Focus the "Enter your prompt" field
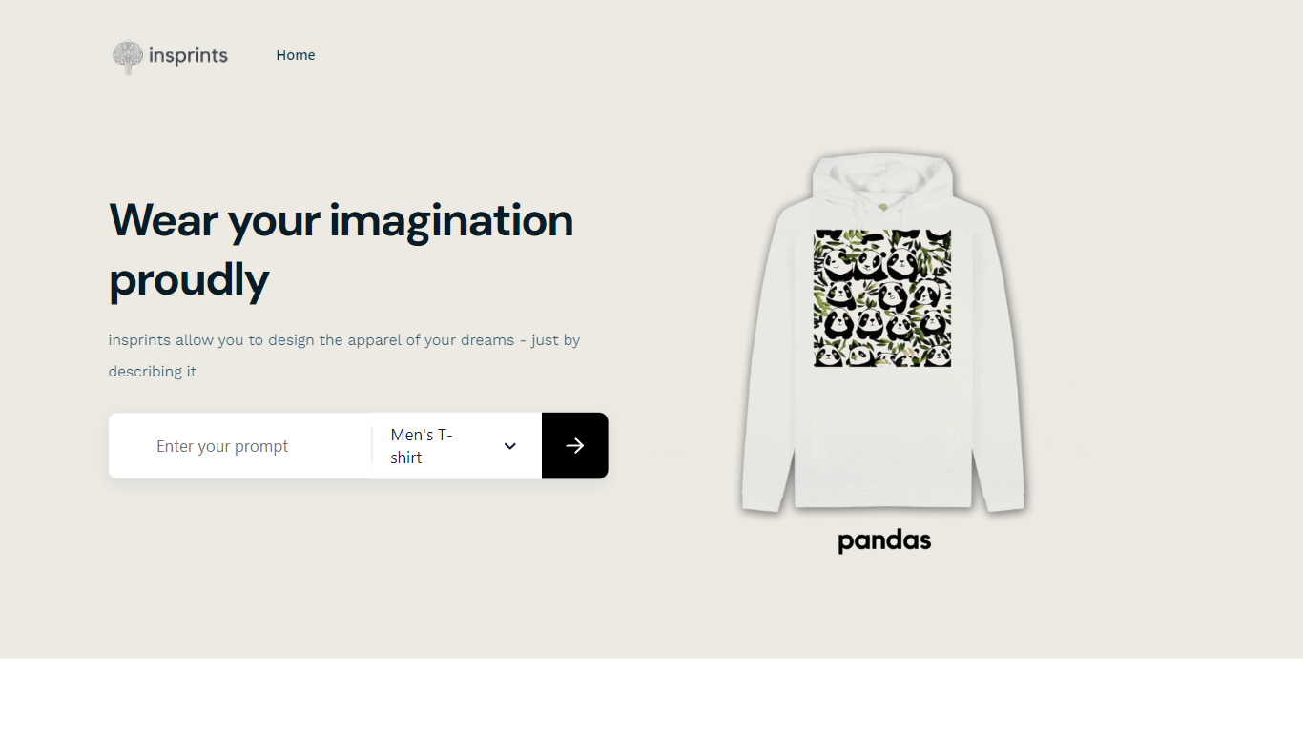 click(240, 446)
